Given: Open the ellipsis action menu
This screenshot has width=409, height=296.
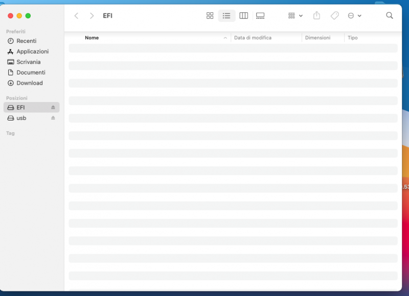Looking at the screenshot, I should (354, 16).
